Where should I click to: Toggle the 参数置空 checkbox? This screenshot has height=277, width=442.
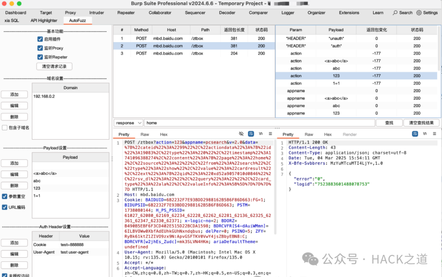pos(5,196)
